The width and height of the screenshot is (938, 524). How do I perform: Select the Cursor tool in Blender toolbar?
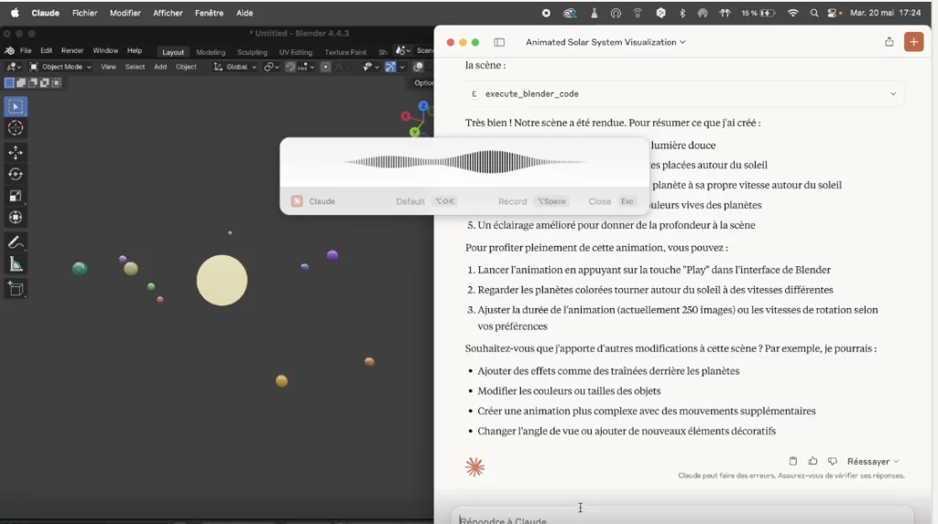16,129
